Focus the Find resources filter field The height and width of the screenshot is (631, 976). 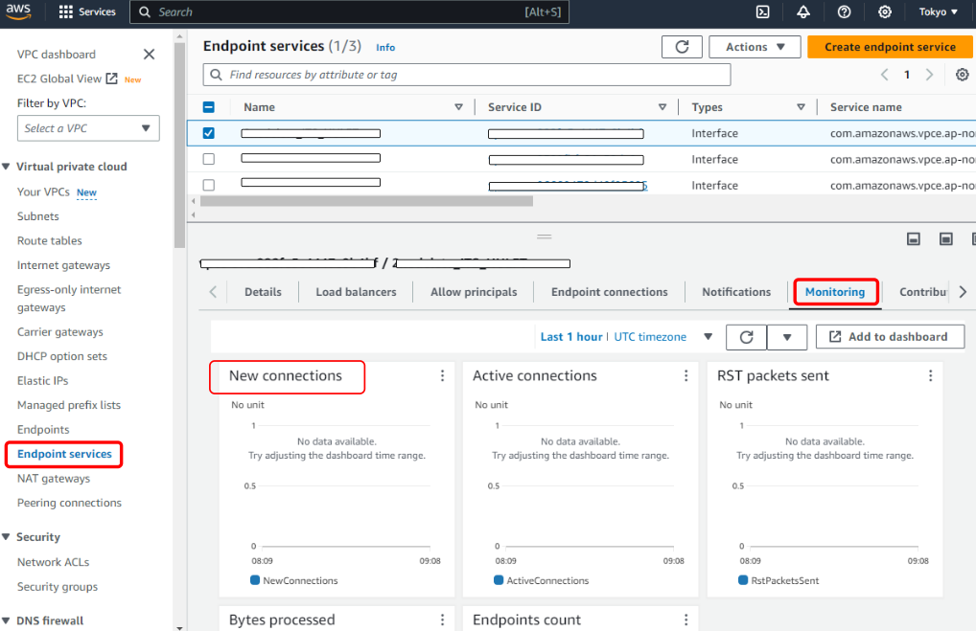point(467,75)
